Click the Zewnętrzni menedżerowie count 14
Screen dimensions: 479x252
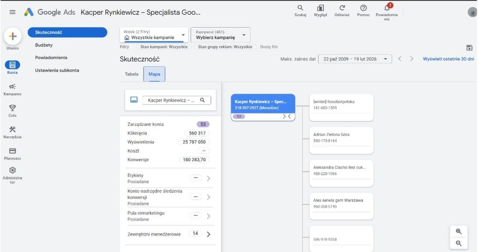(195, 233)
